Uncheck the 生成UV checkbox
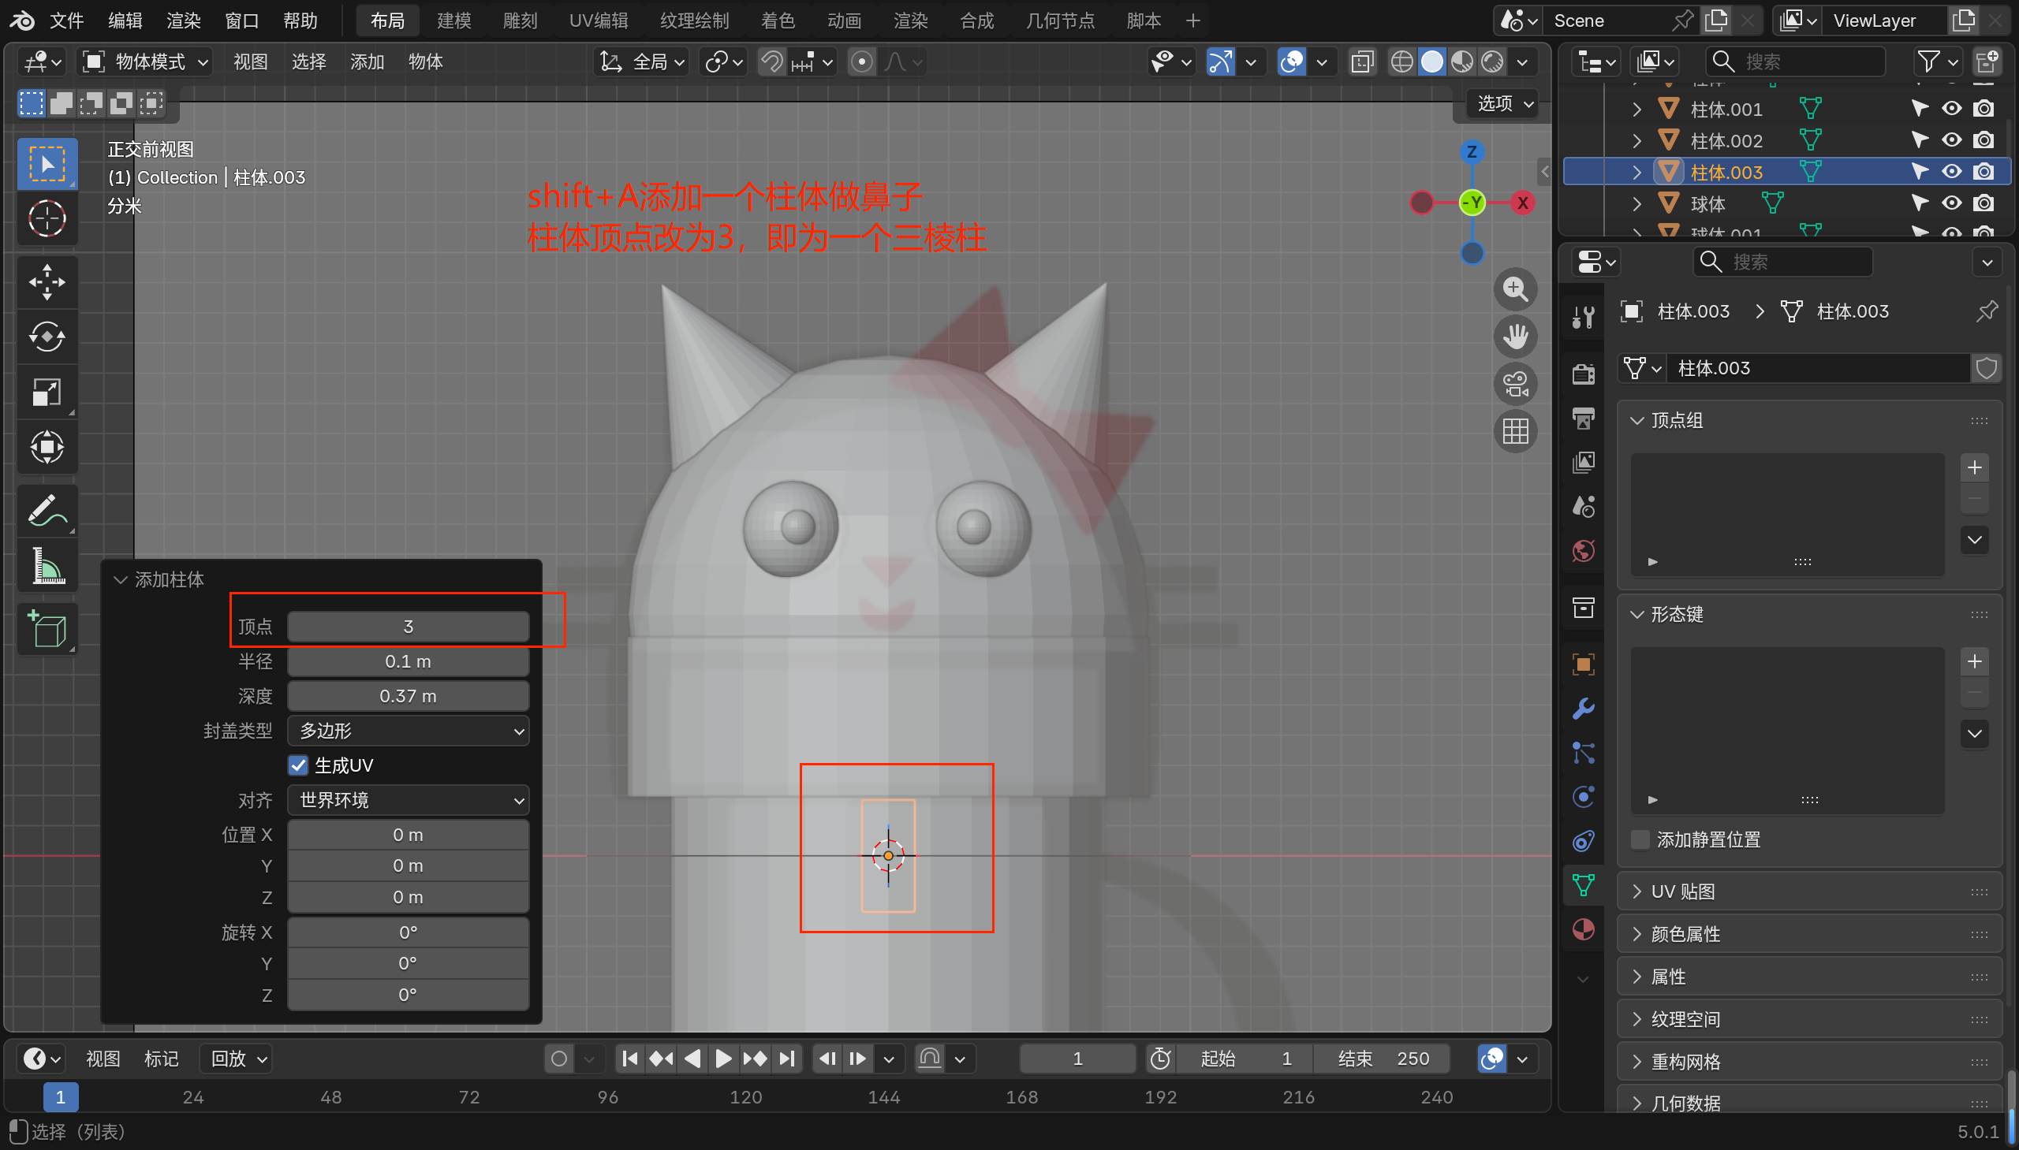Image resolution: width=2019 pixels, height=1150 pixels. pos(298,765)
